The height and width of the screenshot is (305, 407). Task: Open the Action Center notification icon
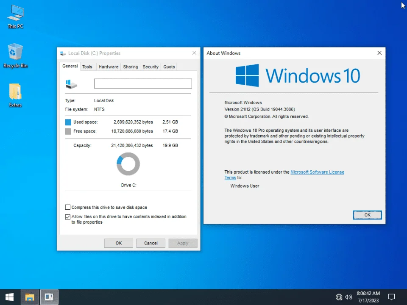pyautogui.click(x=391, y=297)
